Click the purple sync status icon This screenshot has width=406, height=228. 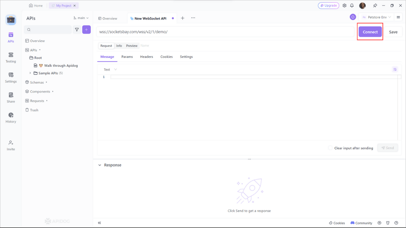pos(353,17)
